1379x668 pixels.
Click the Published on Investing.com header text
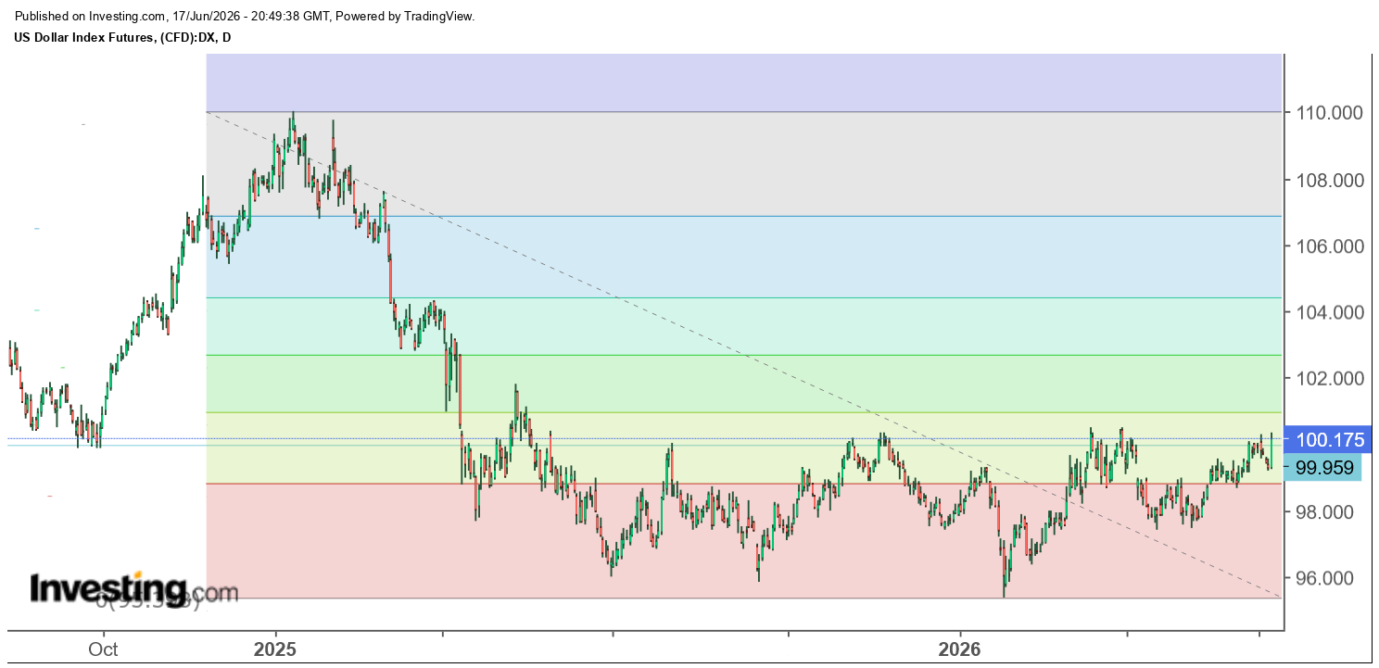click(x=244, y=17)
